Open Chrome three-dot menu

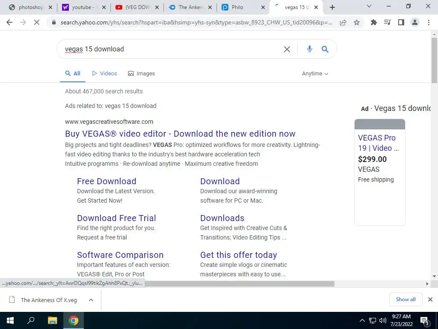click(x=429, y=22)
